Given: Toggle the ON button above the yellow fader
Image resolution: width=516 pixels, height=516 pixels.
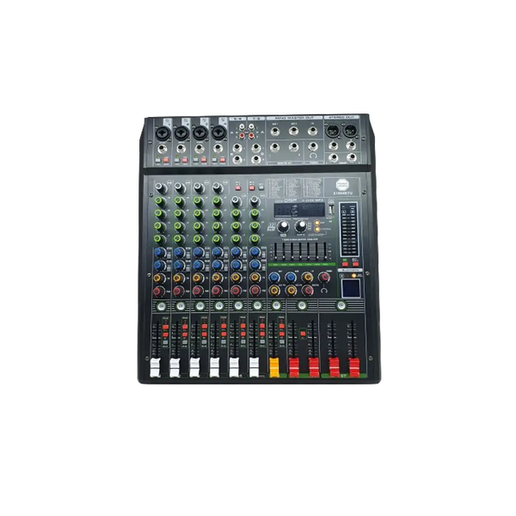Looking at the screenshot, I should [x=276, y=306].
